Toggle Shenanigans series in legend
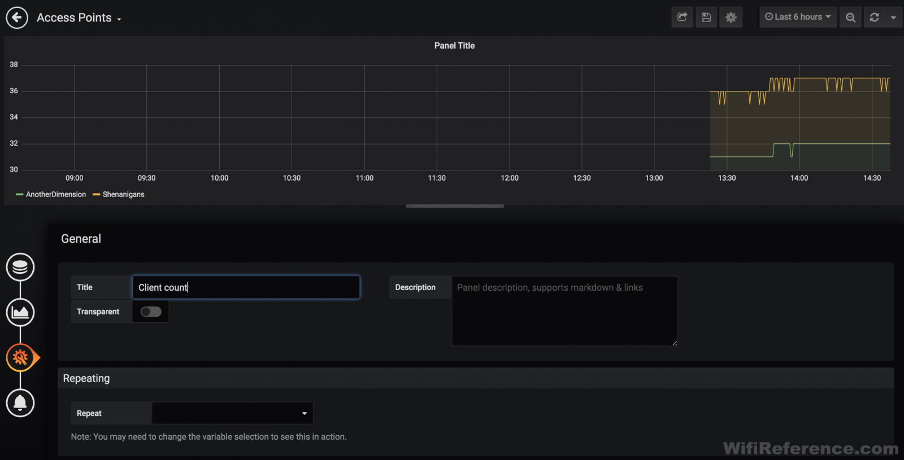 (x=123, y=194)
